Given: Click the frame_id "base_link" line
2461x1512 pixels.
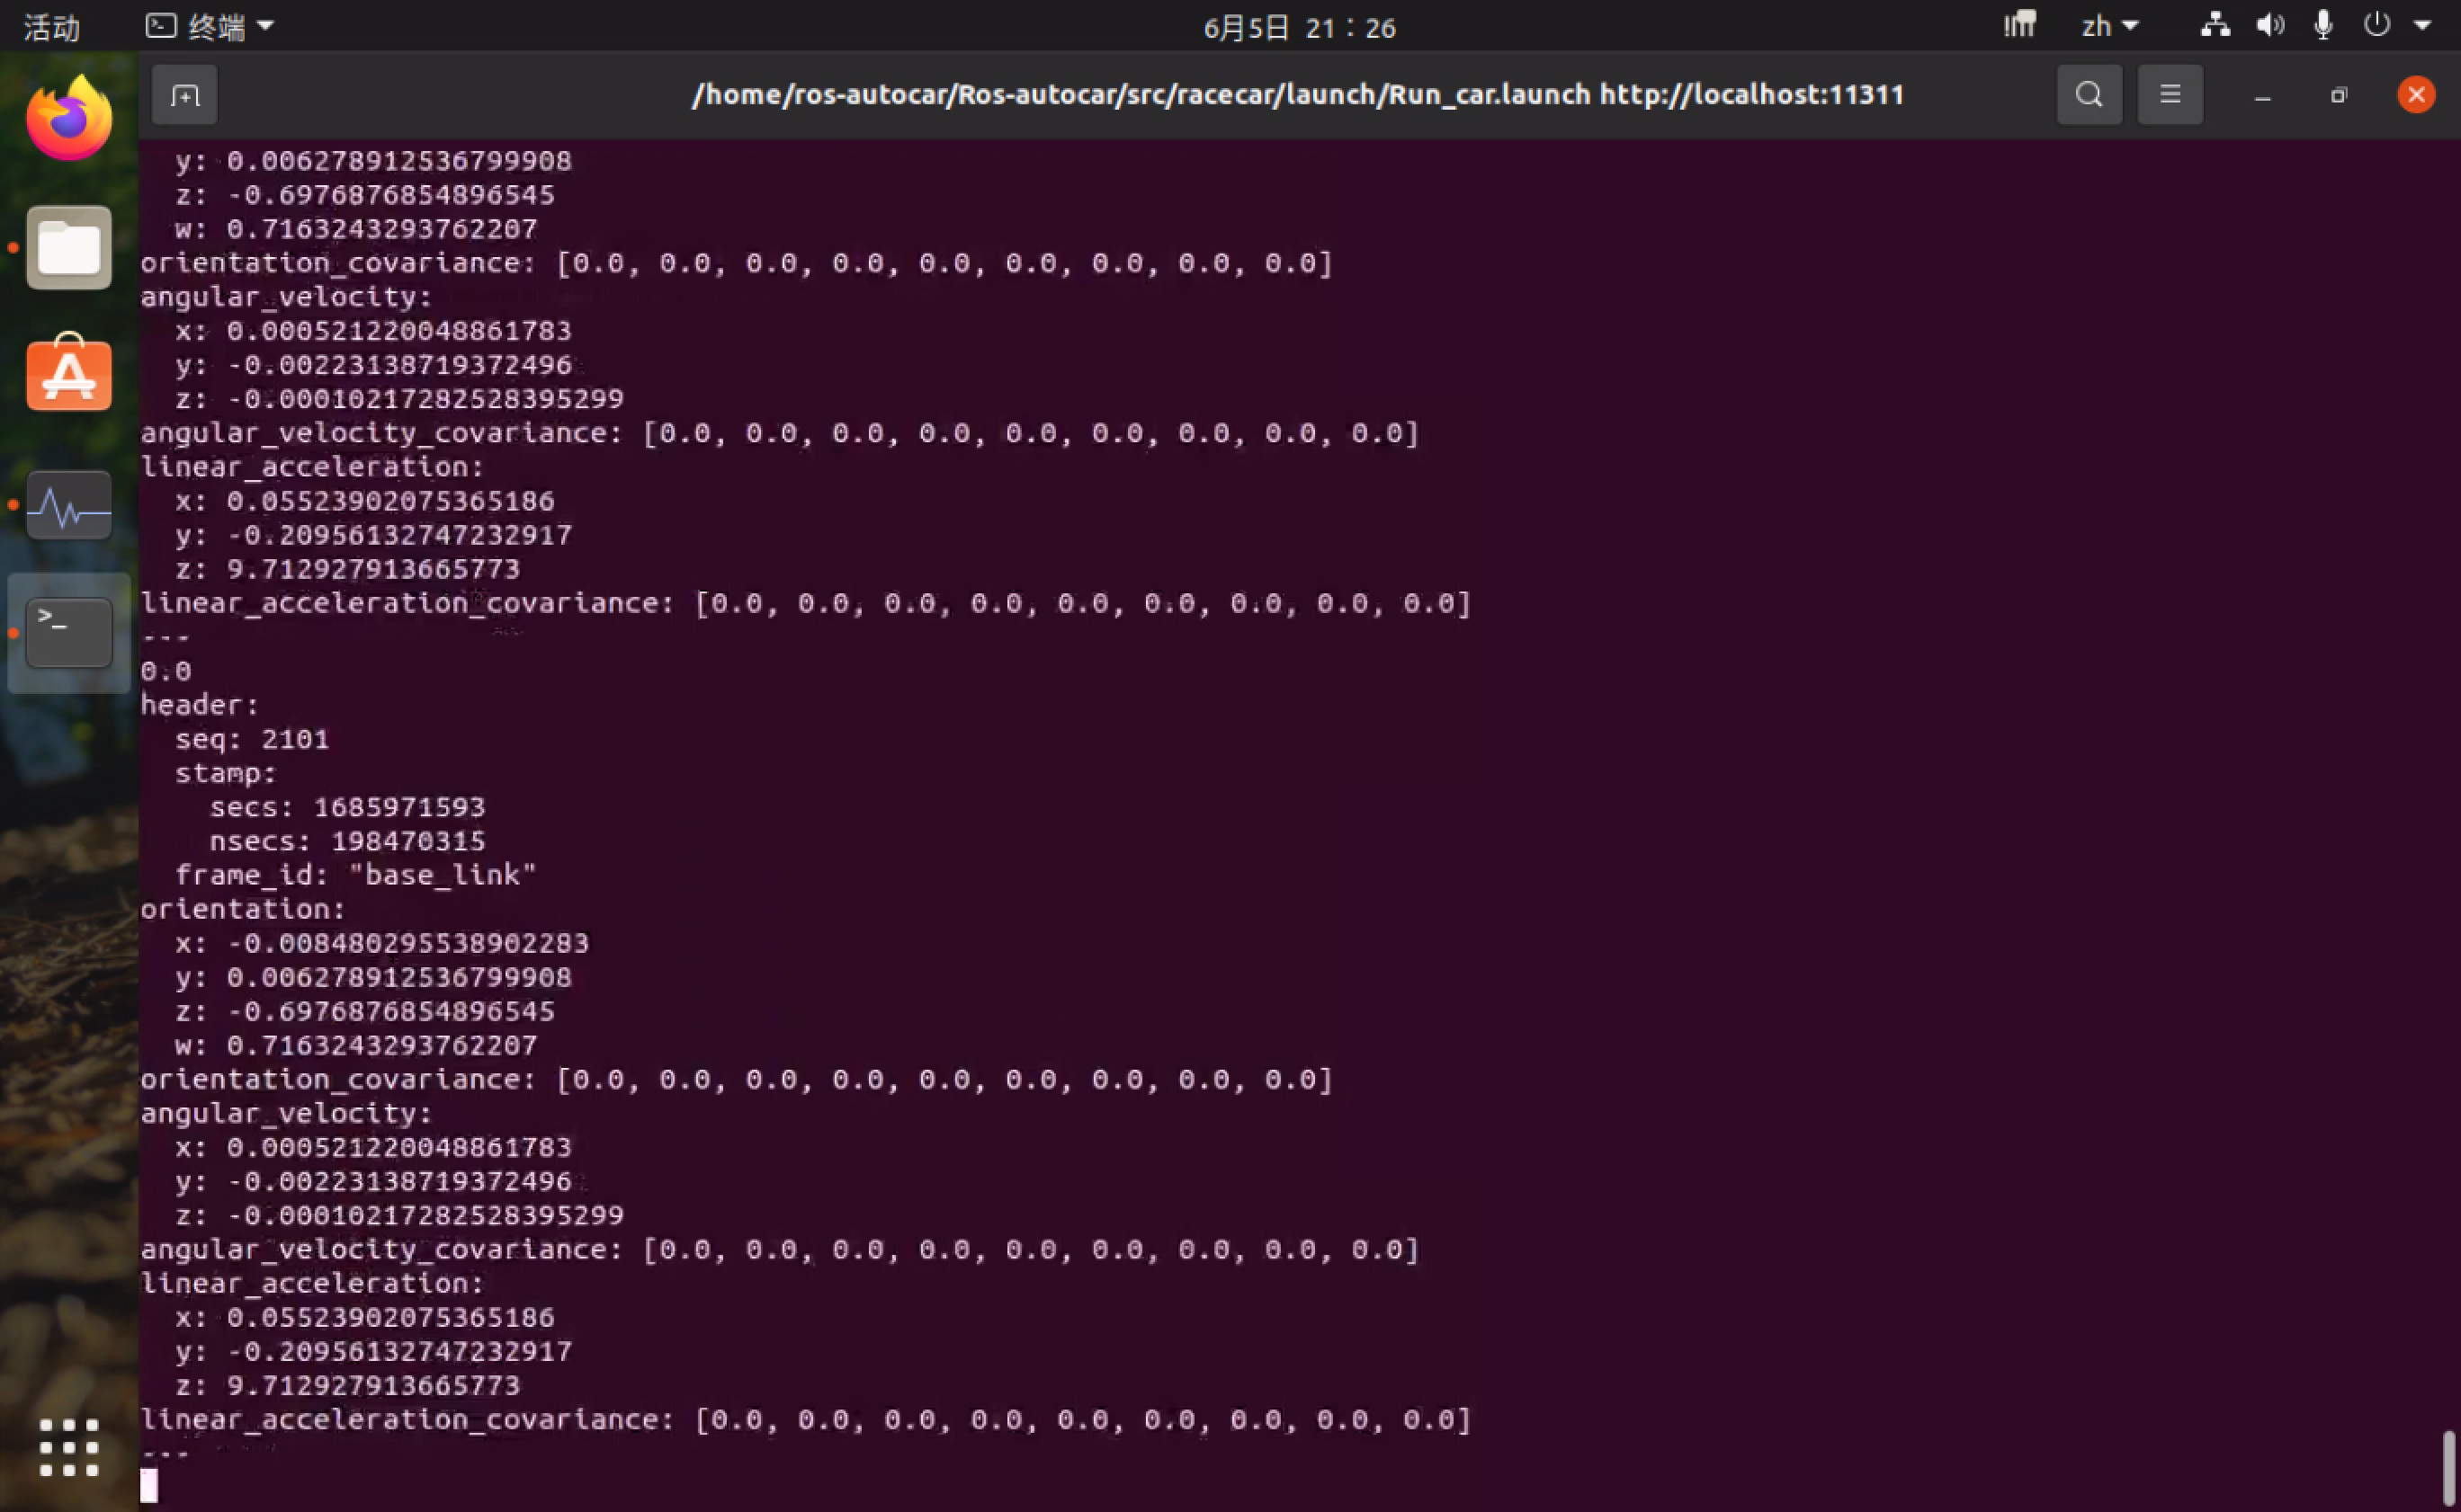Looking at the screenshot, I should tap(356, 875).
